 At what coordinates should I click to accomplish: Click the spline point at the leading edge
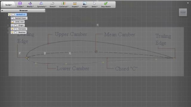click(27, 58)
